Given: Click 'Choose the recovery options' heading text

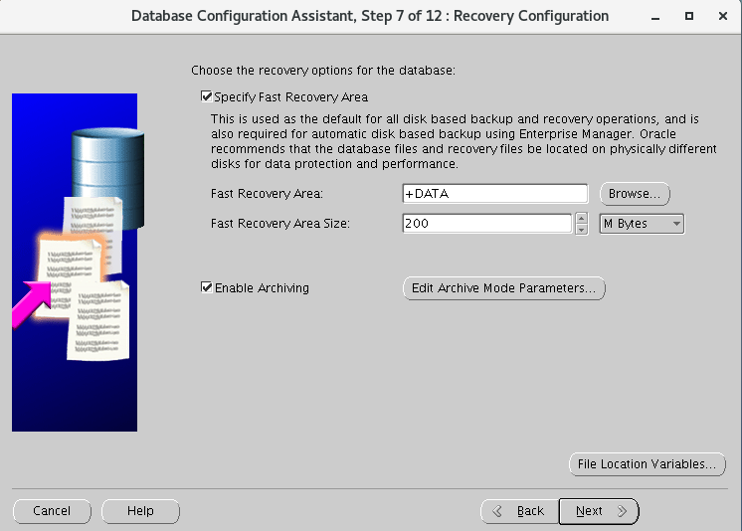Looking at the screenshot, I should pos(322,71).
